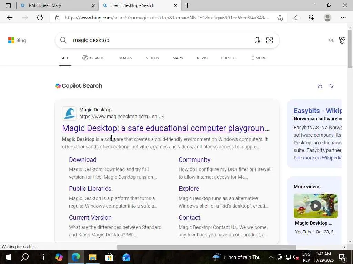Open a new browser tab

coord(187,5)
